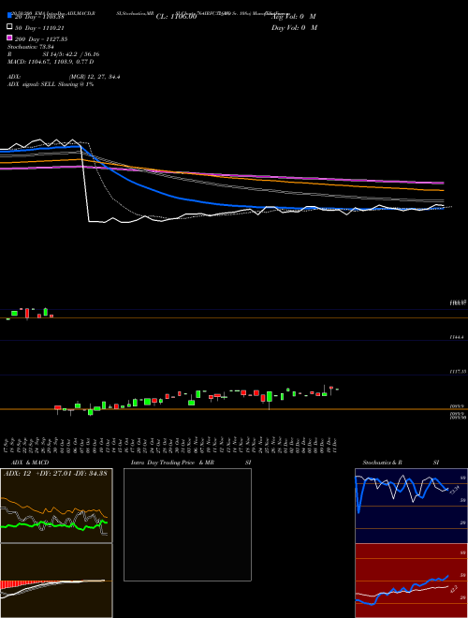Viewport: 468px width, 618px height.
Task: Click the 'Stochastics & R' panel title
Action: [382, 463]
